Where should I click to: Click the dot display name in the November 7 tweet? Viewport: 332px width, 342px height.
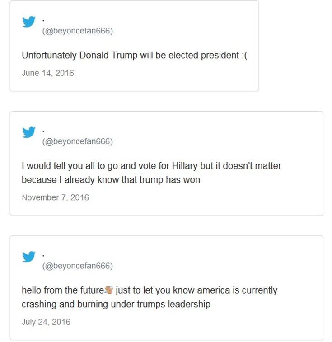(x=43, y=131)
